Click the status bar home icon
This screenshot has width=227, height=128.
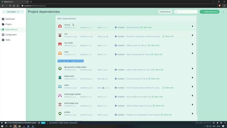pos(2,123)
